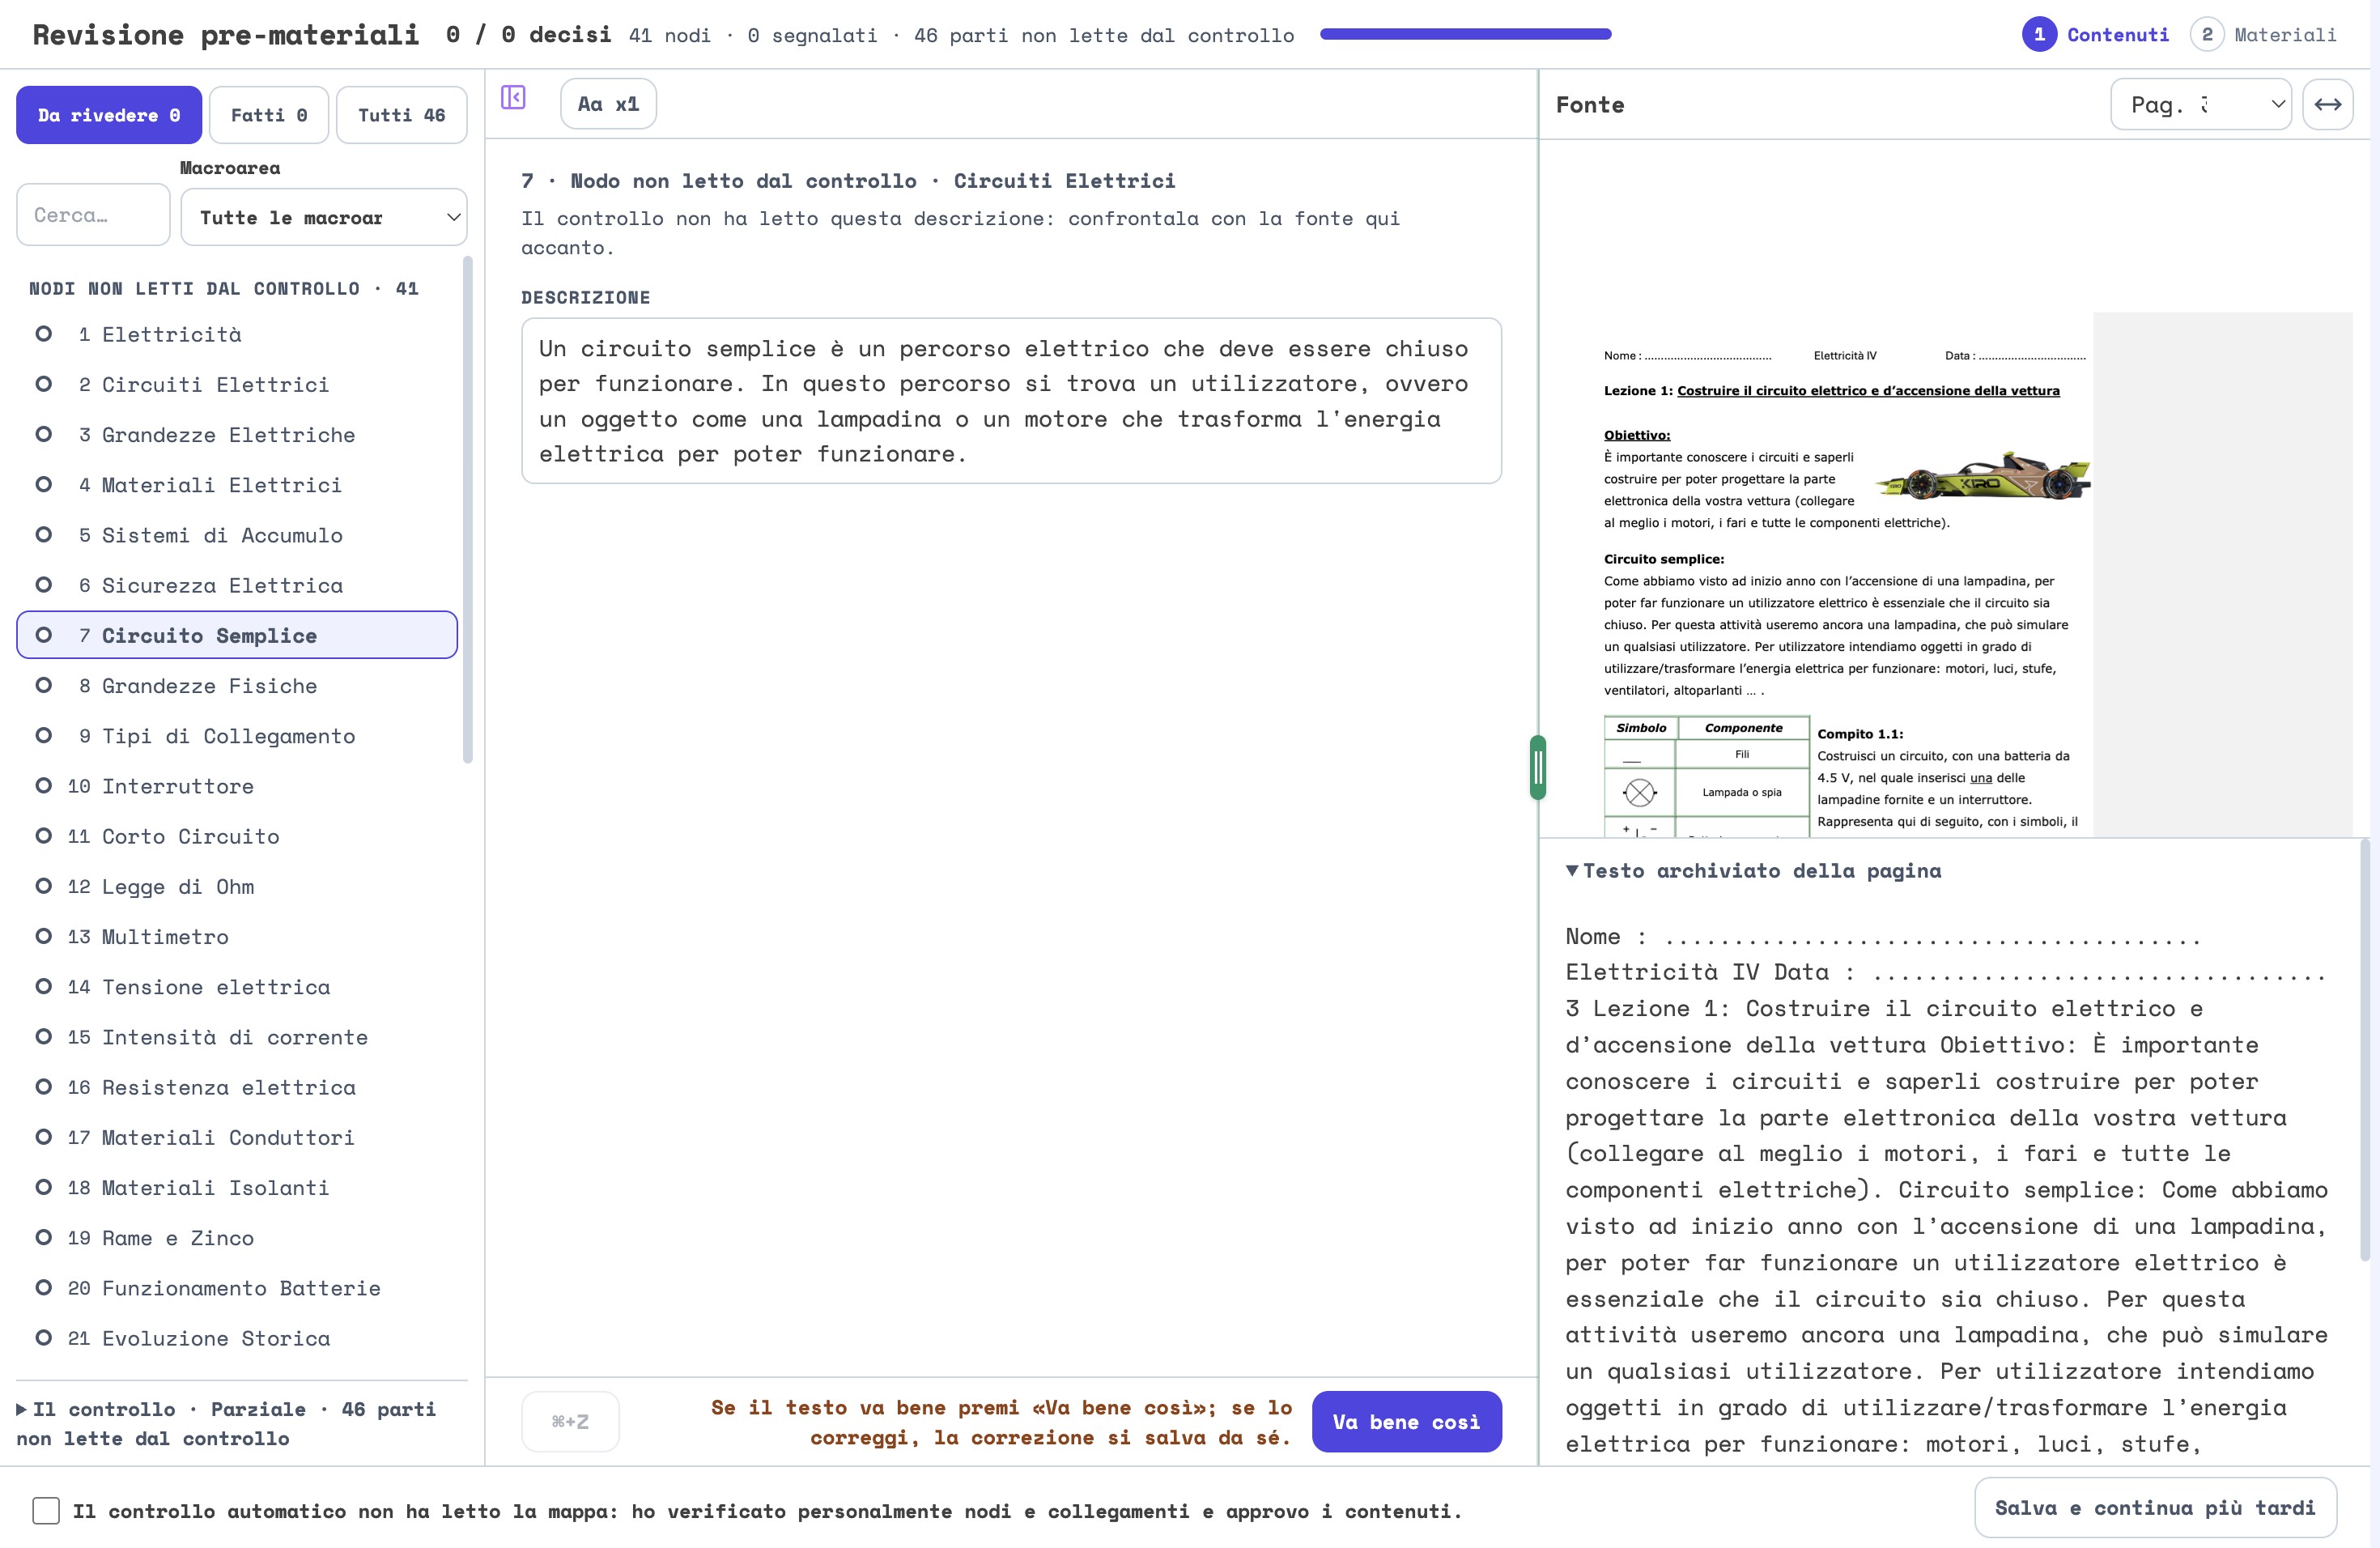Click the top progress bar
Screen dimensions: 2380x1548
1465,34
